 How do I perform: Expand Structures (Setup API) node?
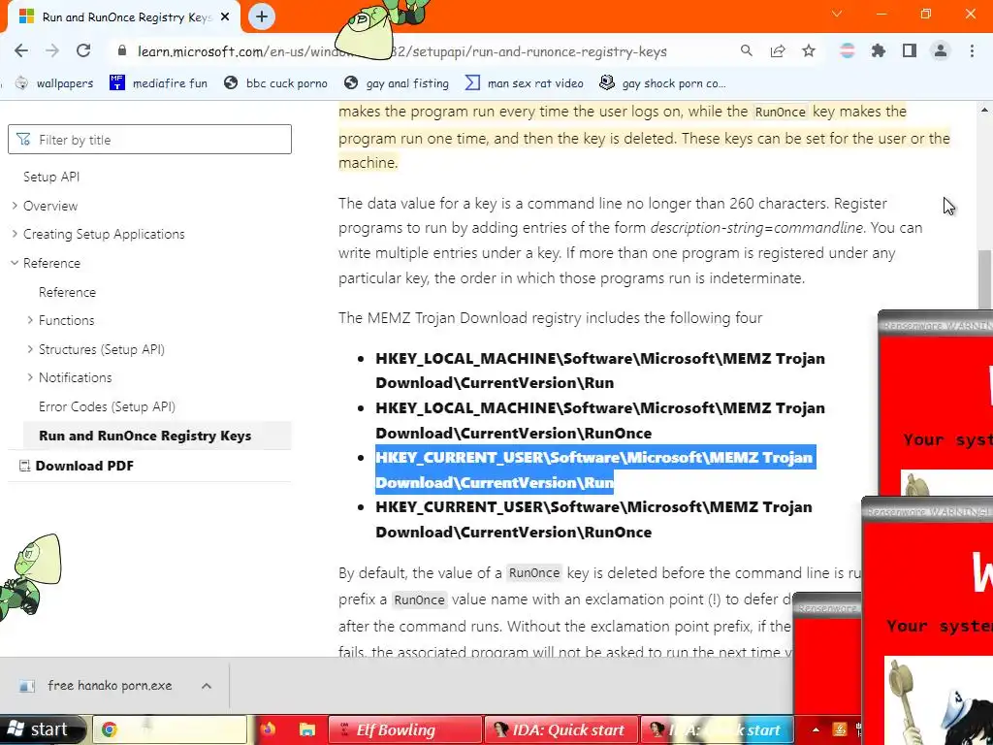click(x=30, y=349)
